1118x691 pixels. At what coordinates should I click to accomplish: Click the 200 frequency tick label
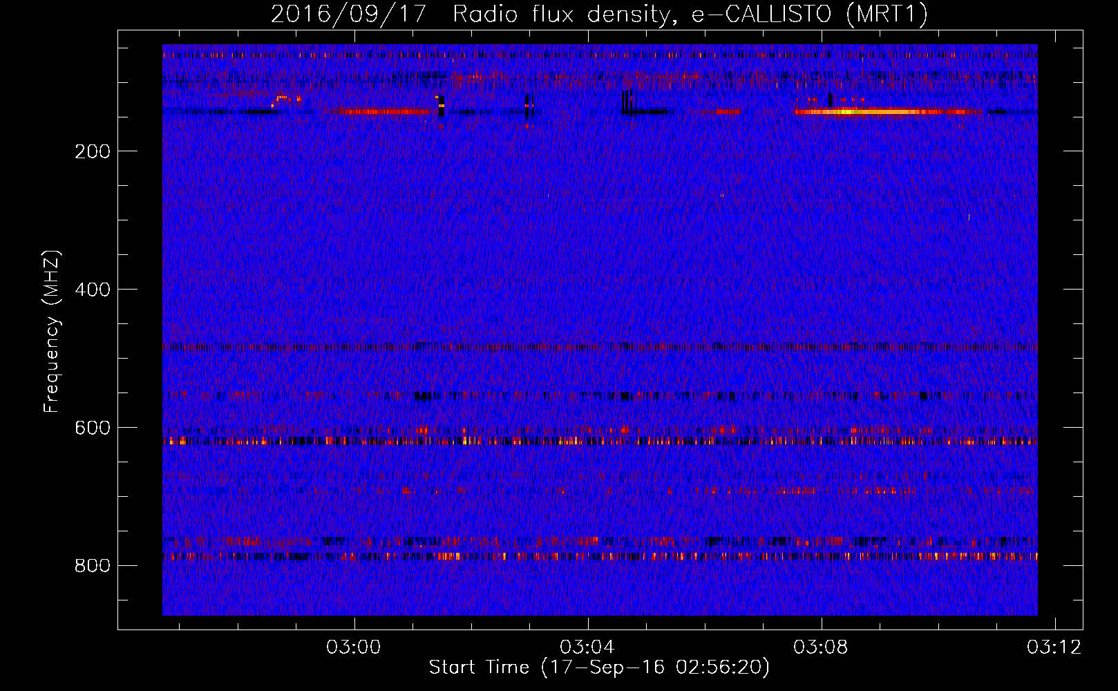(93, 151)
